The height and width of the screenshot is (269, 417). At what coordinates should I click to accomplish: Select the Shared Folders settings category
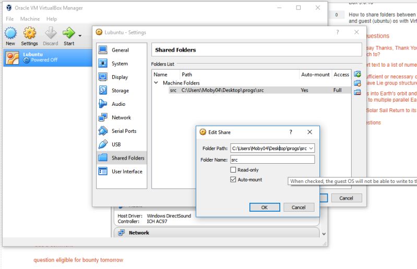pyautogui.click(x=122, y=158)
